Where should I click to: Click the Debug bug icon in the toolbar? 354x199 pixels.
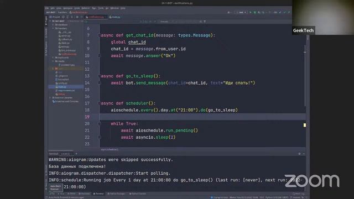point(254,12)
